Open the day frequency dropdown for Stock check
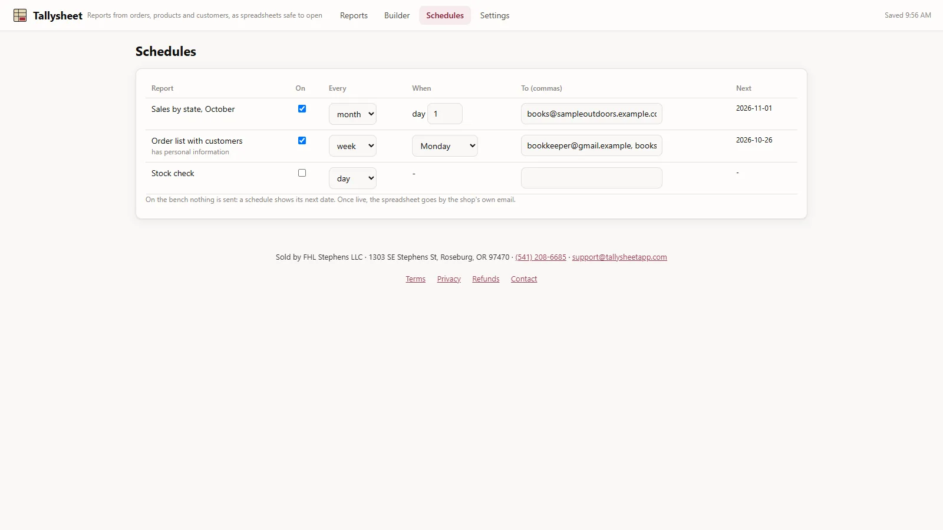The image size is (943, 530). (352, 178)
